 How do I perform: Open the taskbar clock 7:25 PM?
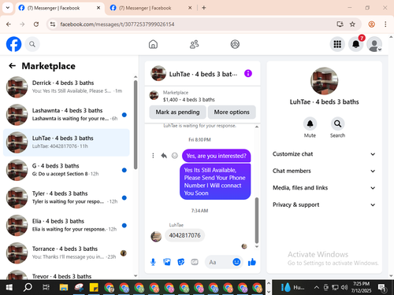pos(361,287)
